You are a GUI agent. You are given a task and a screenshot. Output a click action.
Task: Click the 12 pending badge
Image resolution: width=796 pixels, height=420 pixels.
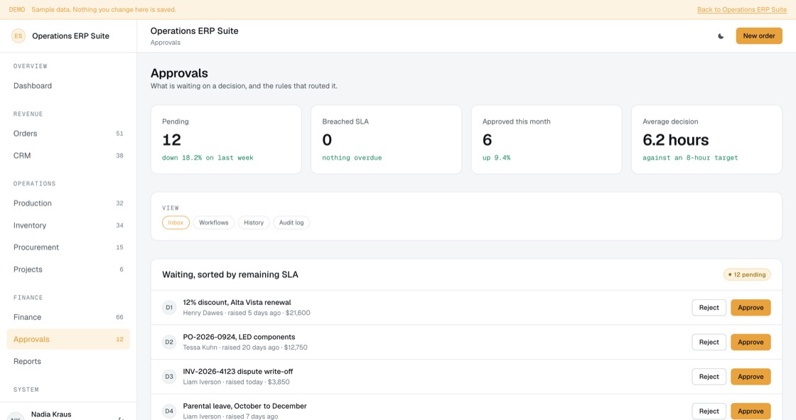click(747, 275)
